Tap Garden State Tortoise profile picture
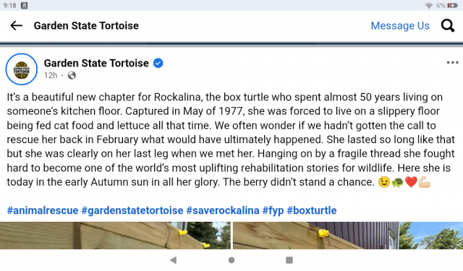 (22, 69)
